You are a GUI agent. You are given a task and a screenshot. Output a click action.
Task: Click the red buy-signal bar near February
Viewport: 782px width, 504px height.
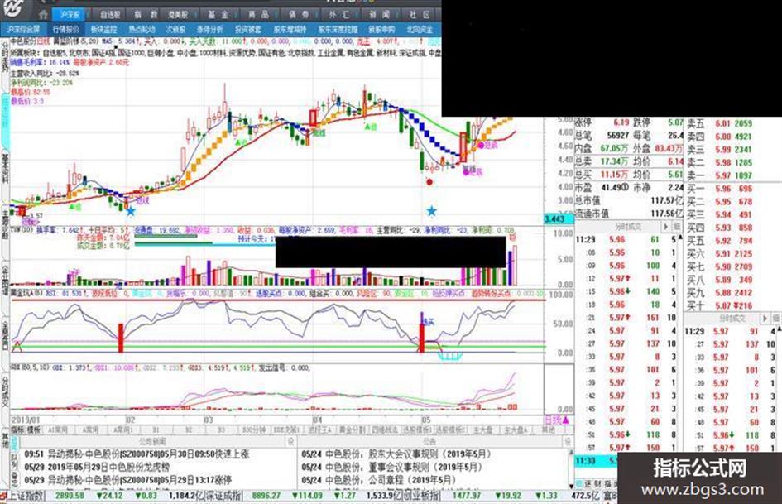(120, 338)
